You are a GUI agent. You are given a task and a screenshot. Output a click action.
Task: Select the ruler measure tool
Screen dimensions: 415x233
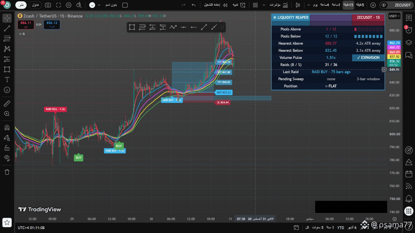[x=7, y=104]
